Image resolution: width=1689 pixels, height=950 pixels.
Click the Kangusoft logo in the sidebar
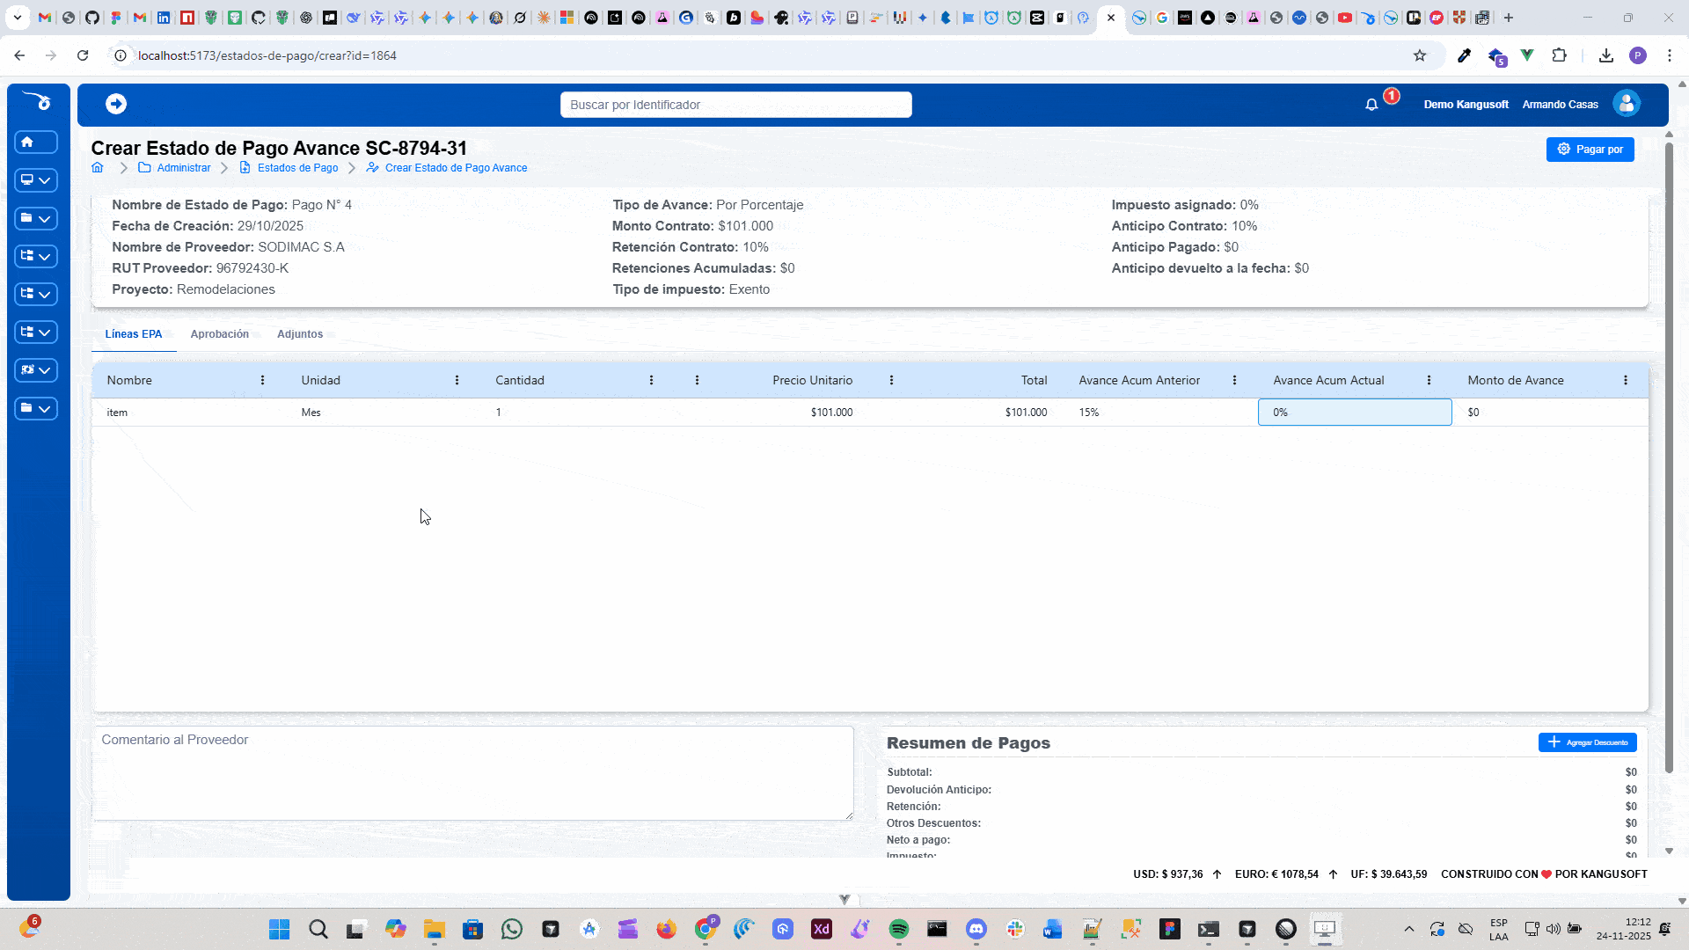click(x=38, y=101)
